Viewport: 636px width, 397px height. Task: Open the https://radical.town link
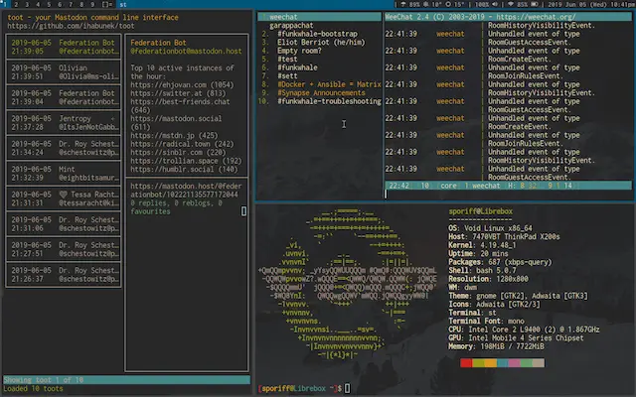tap(170, 144)
